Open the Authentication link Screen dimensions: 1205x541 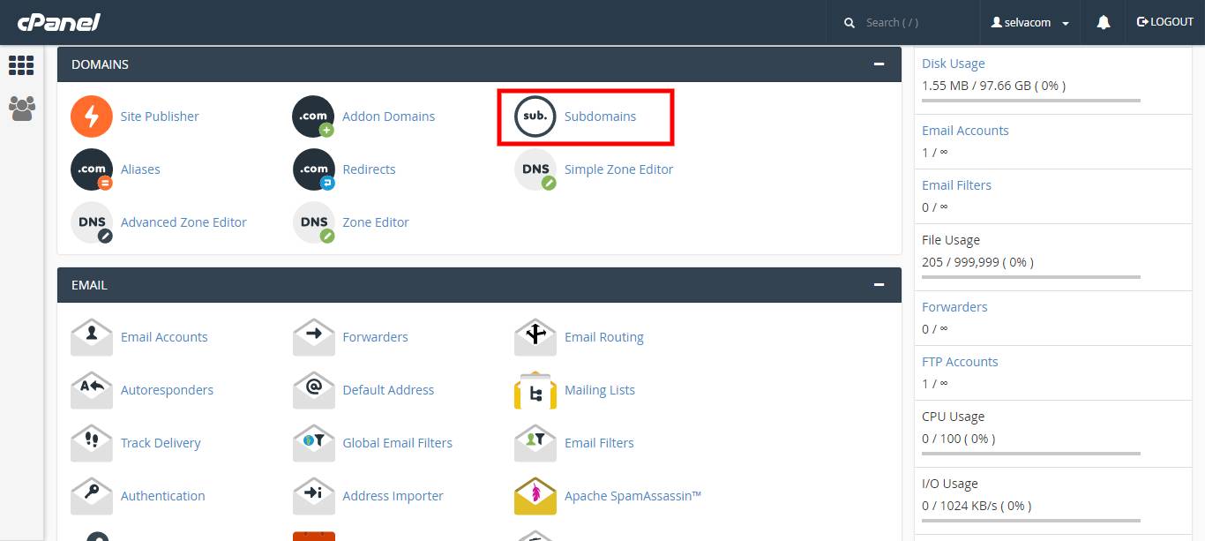point(162,496)
